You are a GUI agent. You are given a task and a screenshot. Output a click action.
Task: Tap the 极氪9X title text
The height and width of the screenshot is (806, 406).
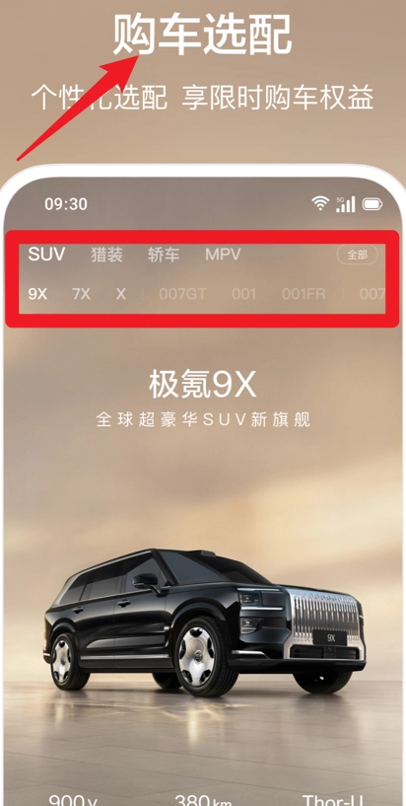(202, 385)
